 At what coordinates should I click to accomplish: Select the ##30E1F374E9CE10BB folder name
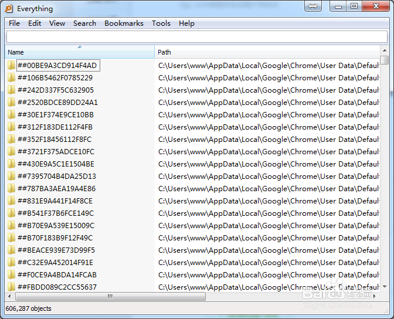tap(56, 115)
